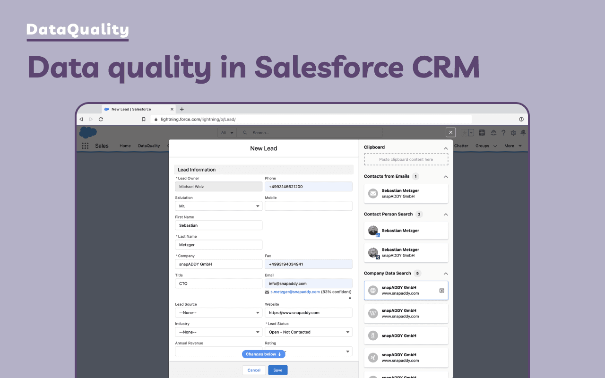This screenshot has height=378, width=605.
Task: Click the Save button
Action: [x=278, y=370]
